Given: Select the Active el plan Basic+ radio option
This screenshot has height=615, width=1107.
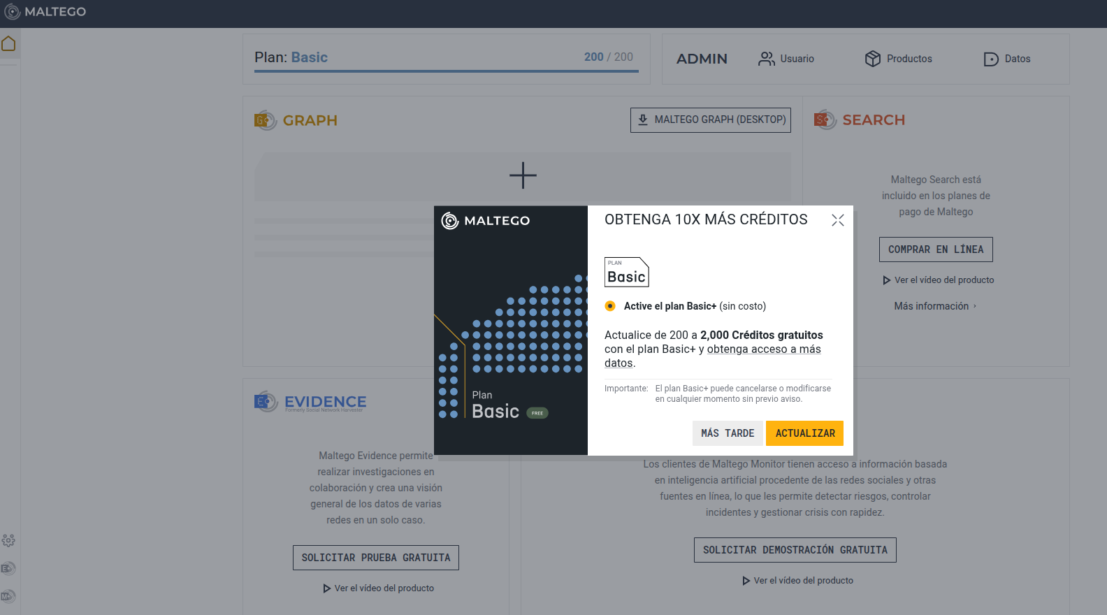Looking at the screenshot, I should [x=611, y=306].
